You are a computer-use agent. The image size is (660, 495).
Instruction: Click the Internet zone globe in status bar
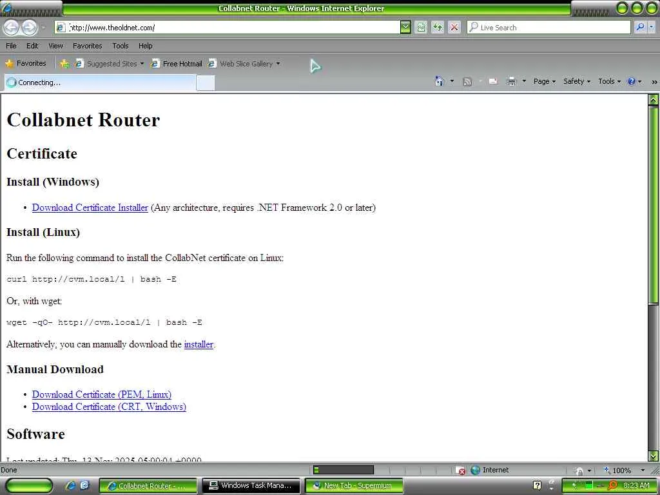click(x=475, y=470)
